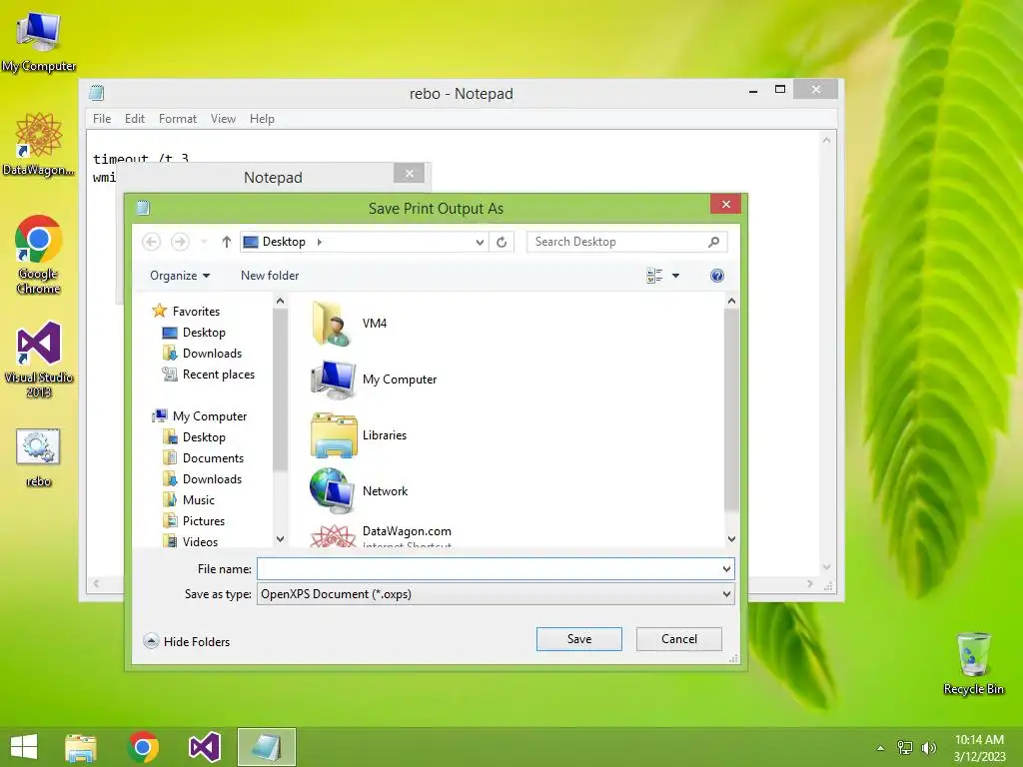
Task: Click the Forward arrow in save dialog
Action: click(180, 242)
